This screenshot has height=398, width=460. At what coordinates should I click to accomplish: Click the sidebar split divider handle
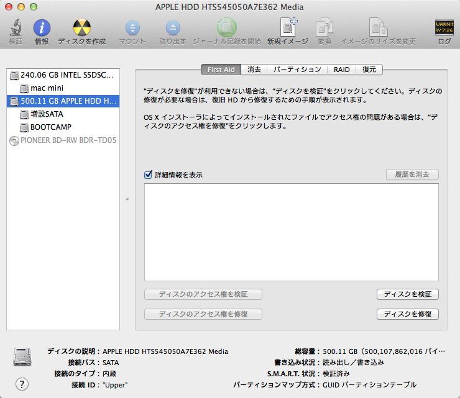click(127, 199)
